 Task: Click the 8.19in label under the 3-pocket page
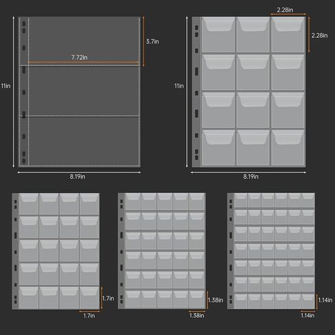pyautogui.click(x=78, y=176)
